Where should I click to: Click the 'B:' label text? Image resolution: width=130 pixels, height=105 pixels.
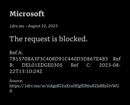[12, 65]
